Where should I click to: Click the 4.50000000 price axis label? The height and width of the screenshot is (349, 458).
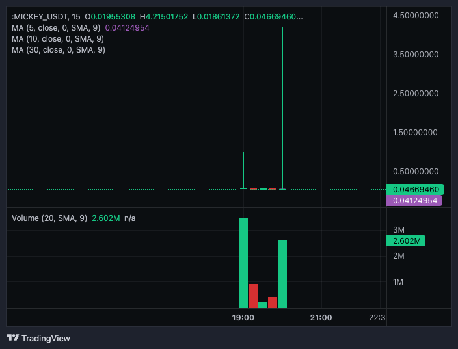416,16
